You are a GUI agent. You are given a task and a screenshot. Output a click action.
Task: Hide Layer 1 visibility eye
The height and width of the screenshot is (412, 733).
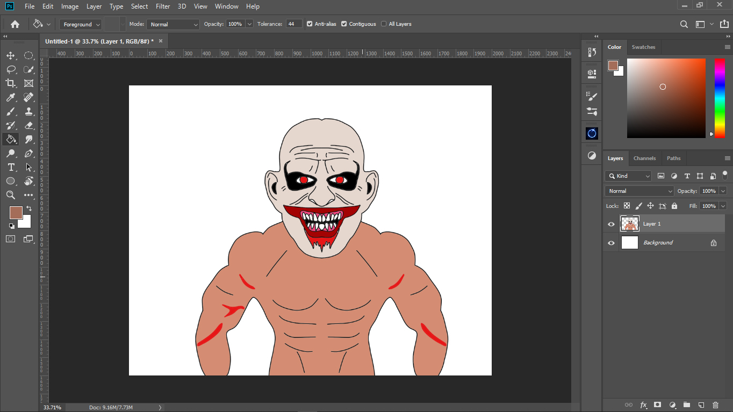(x=611, y=224)
